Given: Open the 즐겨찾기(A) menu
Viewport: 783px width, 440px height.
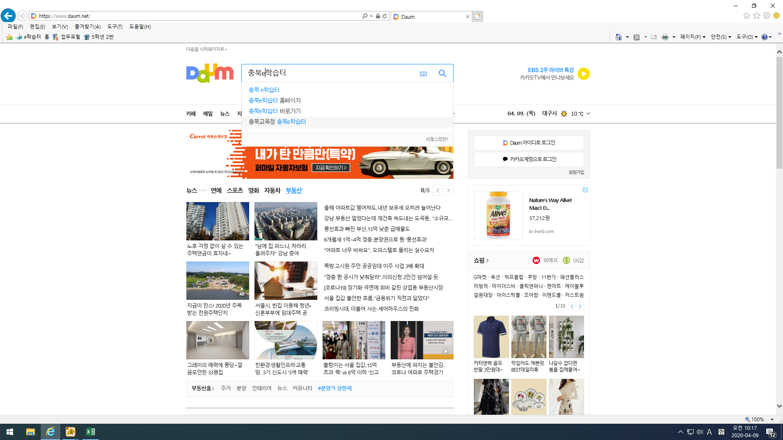Looking at the screenshot, I should (x=87, y=26).
